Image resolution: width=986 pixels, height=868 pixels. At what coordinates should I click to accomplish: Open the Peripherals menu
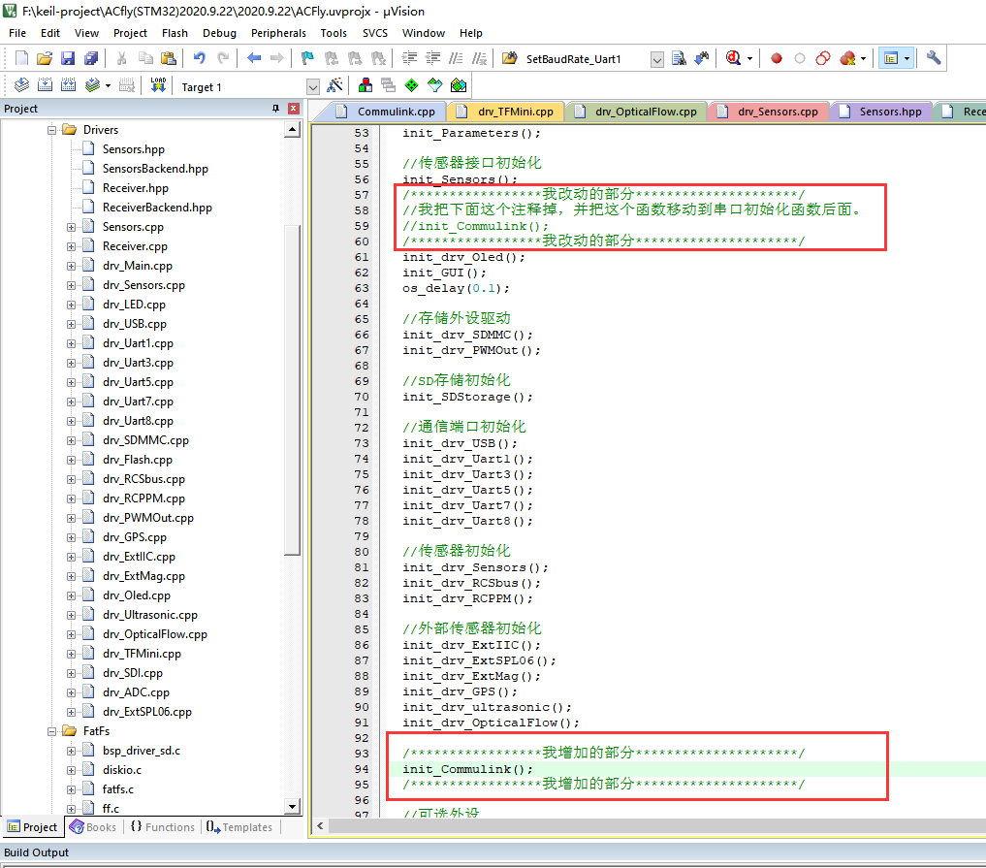(278, 33)
